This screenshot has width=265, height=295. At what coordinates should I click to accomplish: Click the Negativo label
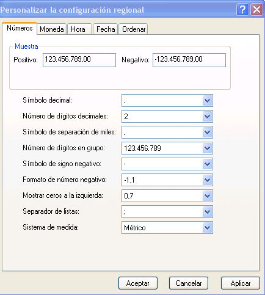point(136,60)
